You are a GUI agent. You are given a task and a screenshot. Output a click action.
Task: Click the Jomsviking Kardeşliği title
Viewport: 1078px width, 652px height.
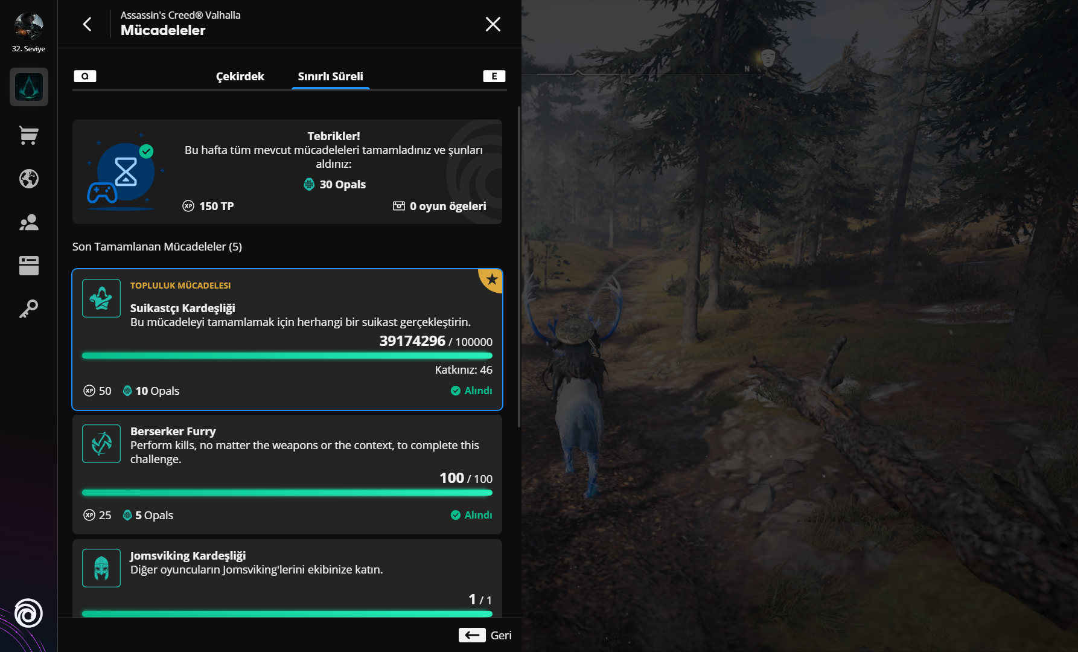tap(188, 555)
